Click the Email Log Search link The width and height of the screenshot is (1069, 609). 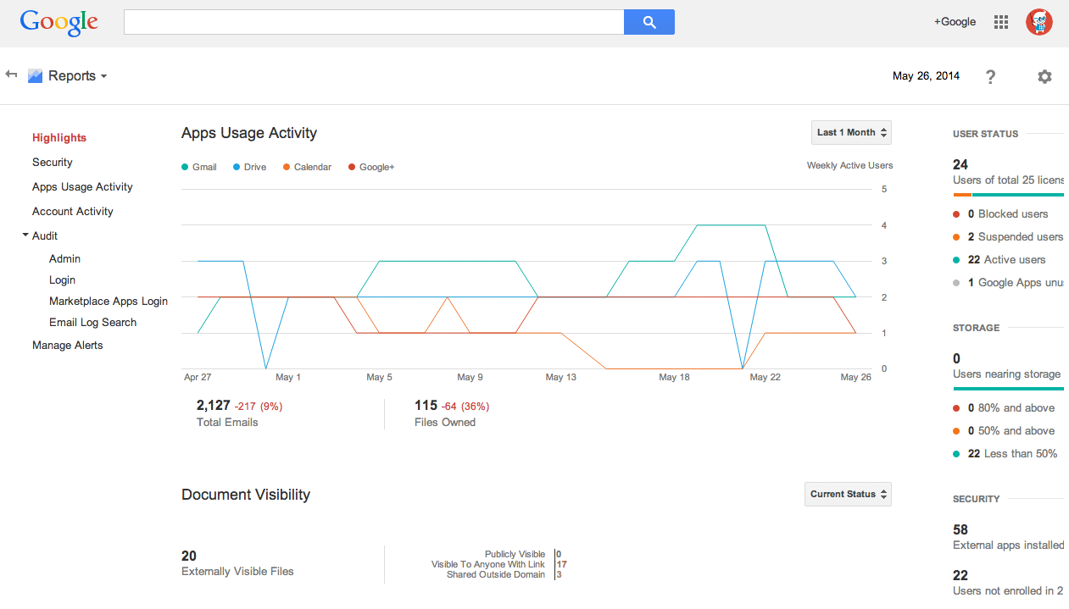92,322
